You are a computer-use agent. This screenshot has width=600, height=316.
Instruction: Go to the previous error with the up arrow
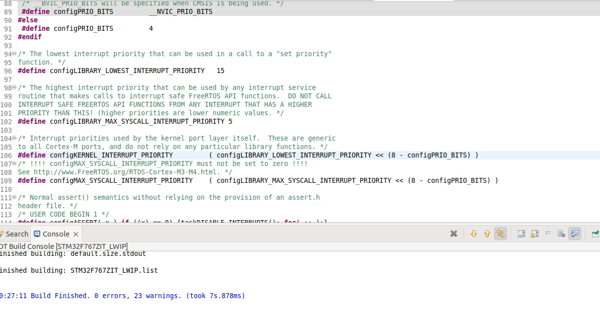click(487, 234)
